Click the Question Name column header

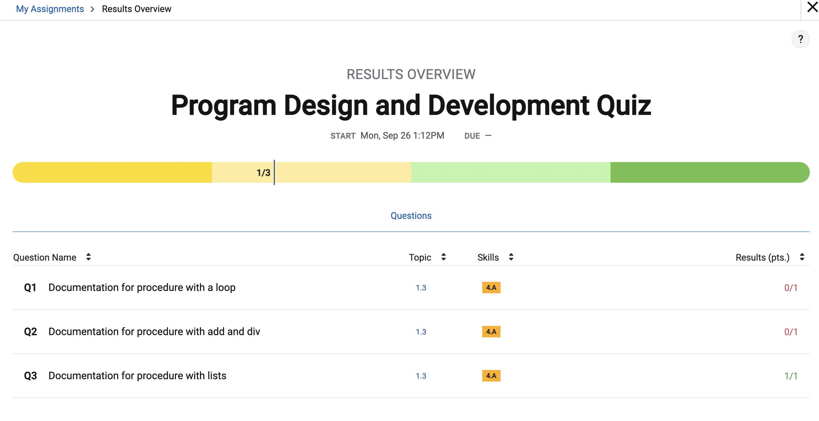click(x=44, y=257)
